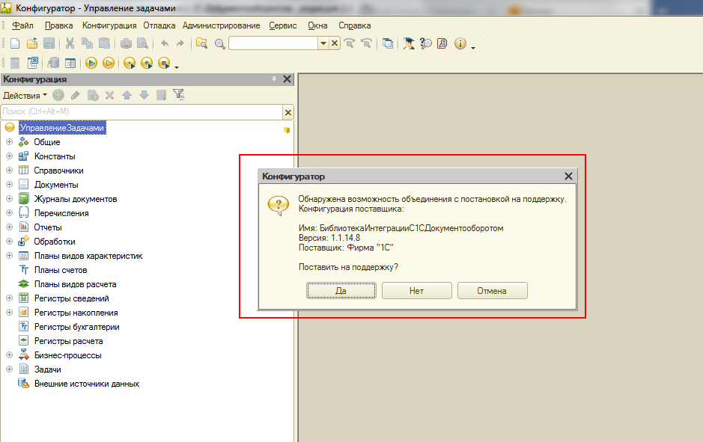This screenshot has height=442, width=703.
Task: Click the About info icon
Action: click(x=460, y=43)
